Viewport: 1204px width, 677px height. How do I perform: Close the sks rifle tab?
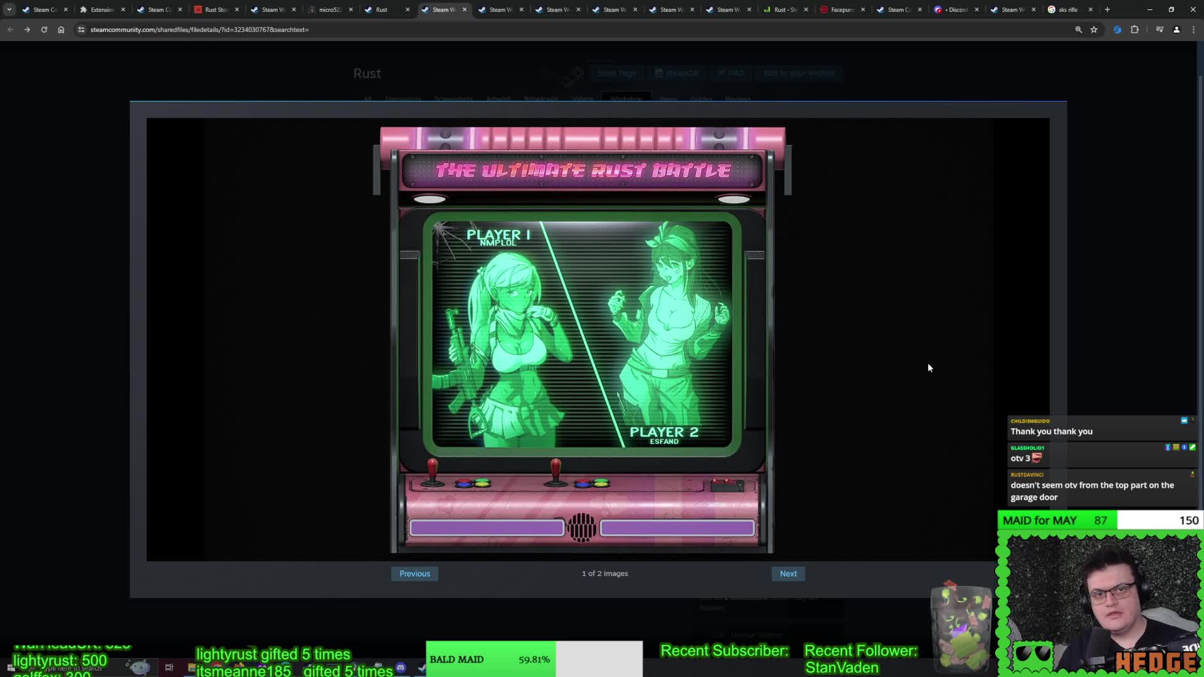tap(1090, 9)
